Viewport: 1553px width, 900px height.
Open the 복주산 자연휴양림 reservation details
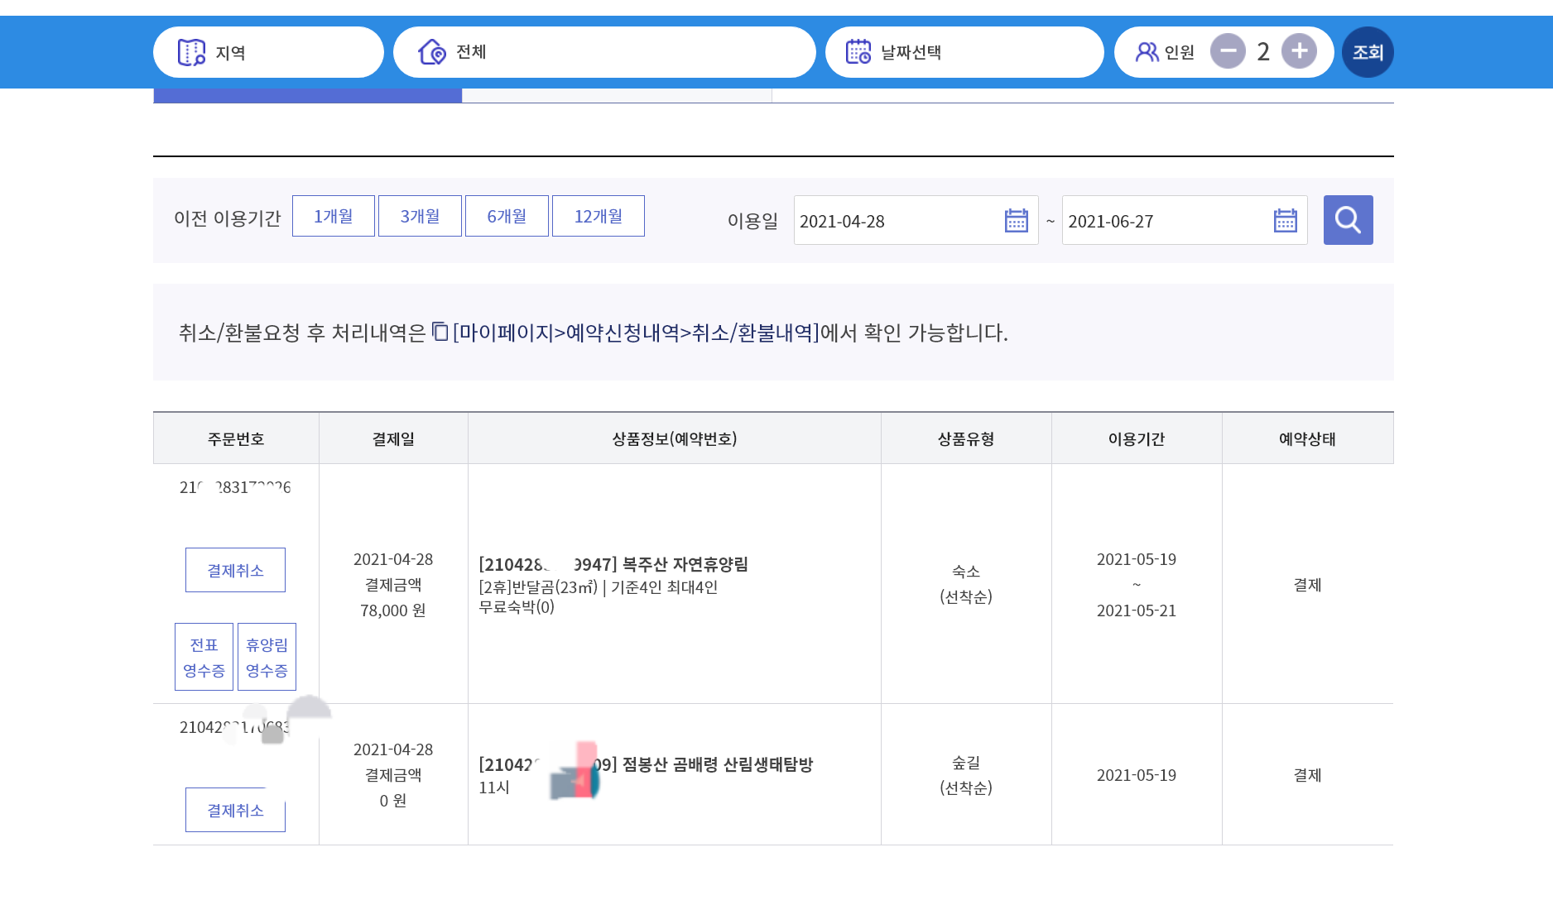pos(613,564)
